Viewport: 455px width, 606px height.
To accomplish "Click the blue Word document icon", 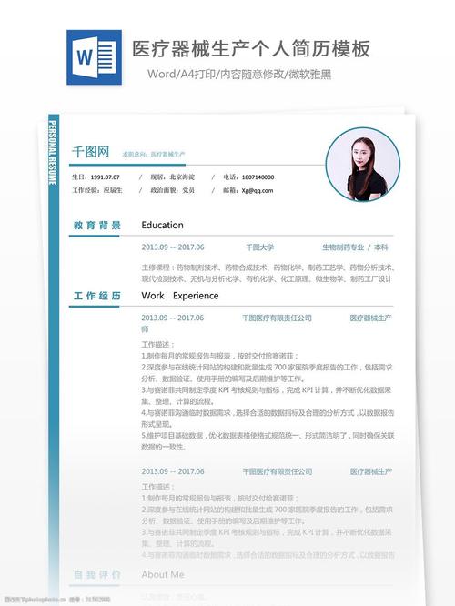I will [94, 57].
